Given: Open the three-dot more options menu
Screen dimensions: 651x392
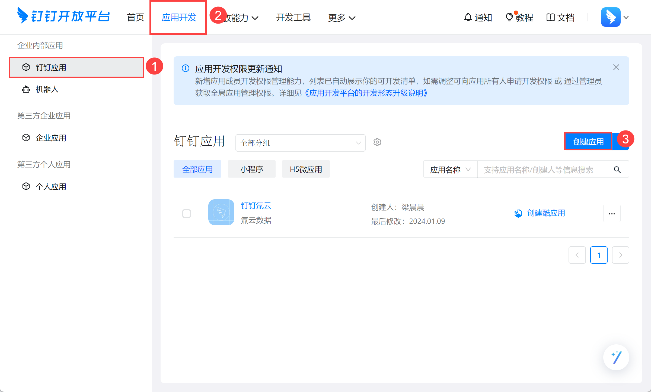Looking at the screenshot, I should pyautogui.click(x=612, y=214).
